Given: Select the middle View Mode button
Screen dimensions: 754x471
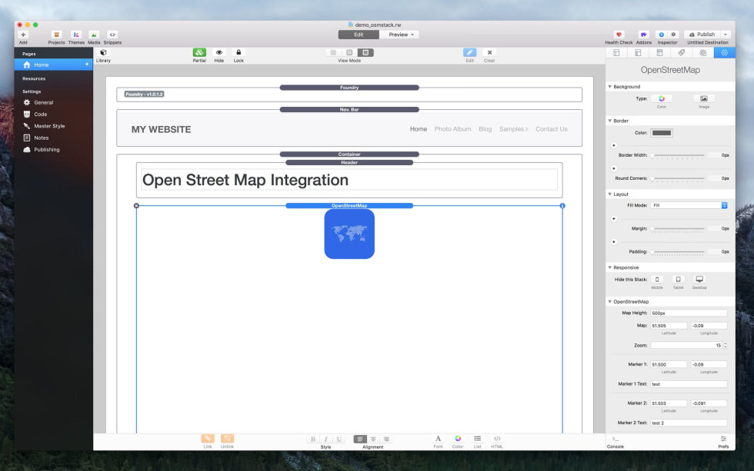Looking at the screenshot, I should coord(349,52).
